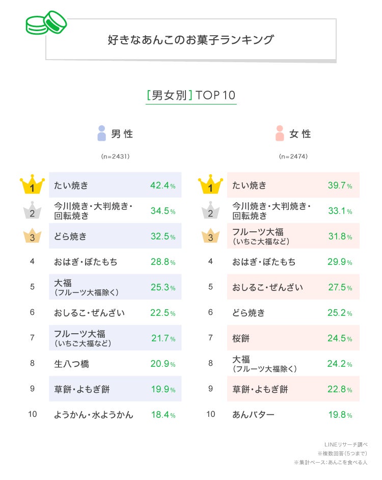Screen dimensions: 382x480
Task: Click the green sweets icon beside the title
Action: point(46,22)
